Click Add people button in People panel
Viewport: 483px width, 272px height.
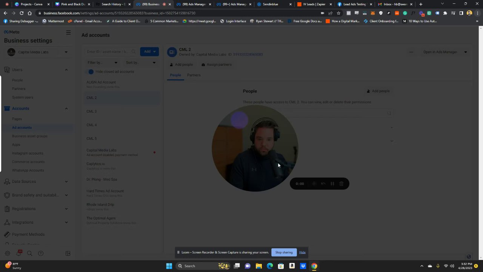(x=378, y=91)
